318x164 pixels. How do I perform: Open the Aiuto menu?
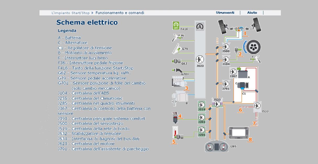tap(252, 13)
